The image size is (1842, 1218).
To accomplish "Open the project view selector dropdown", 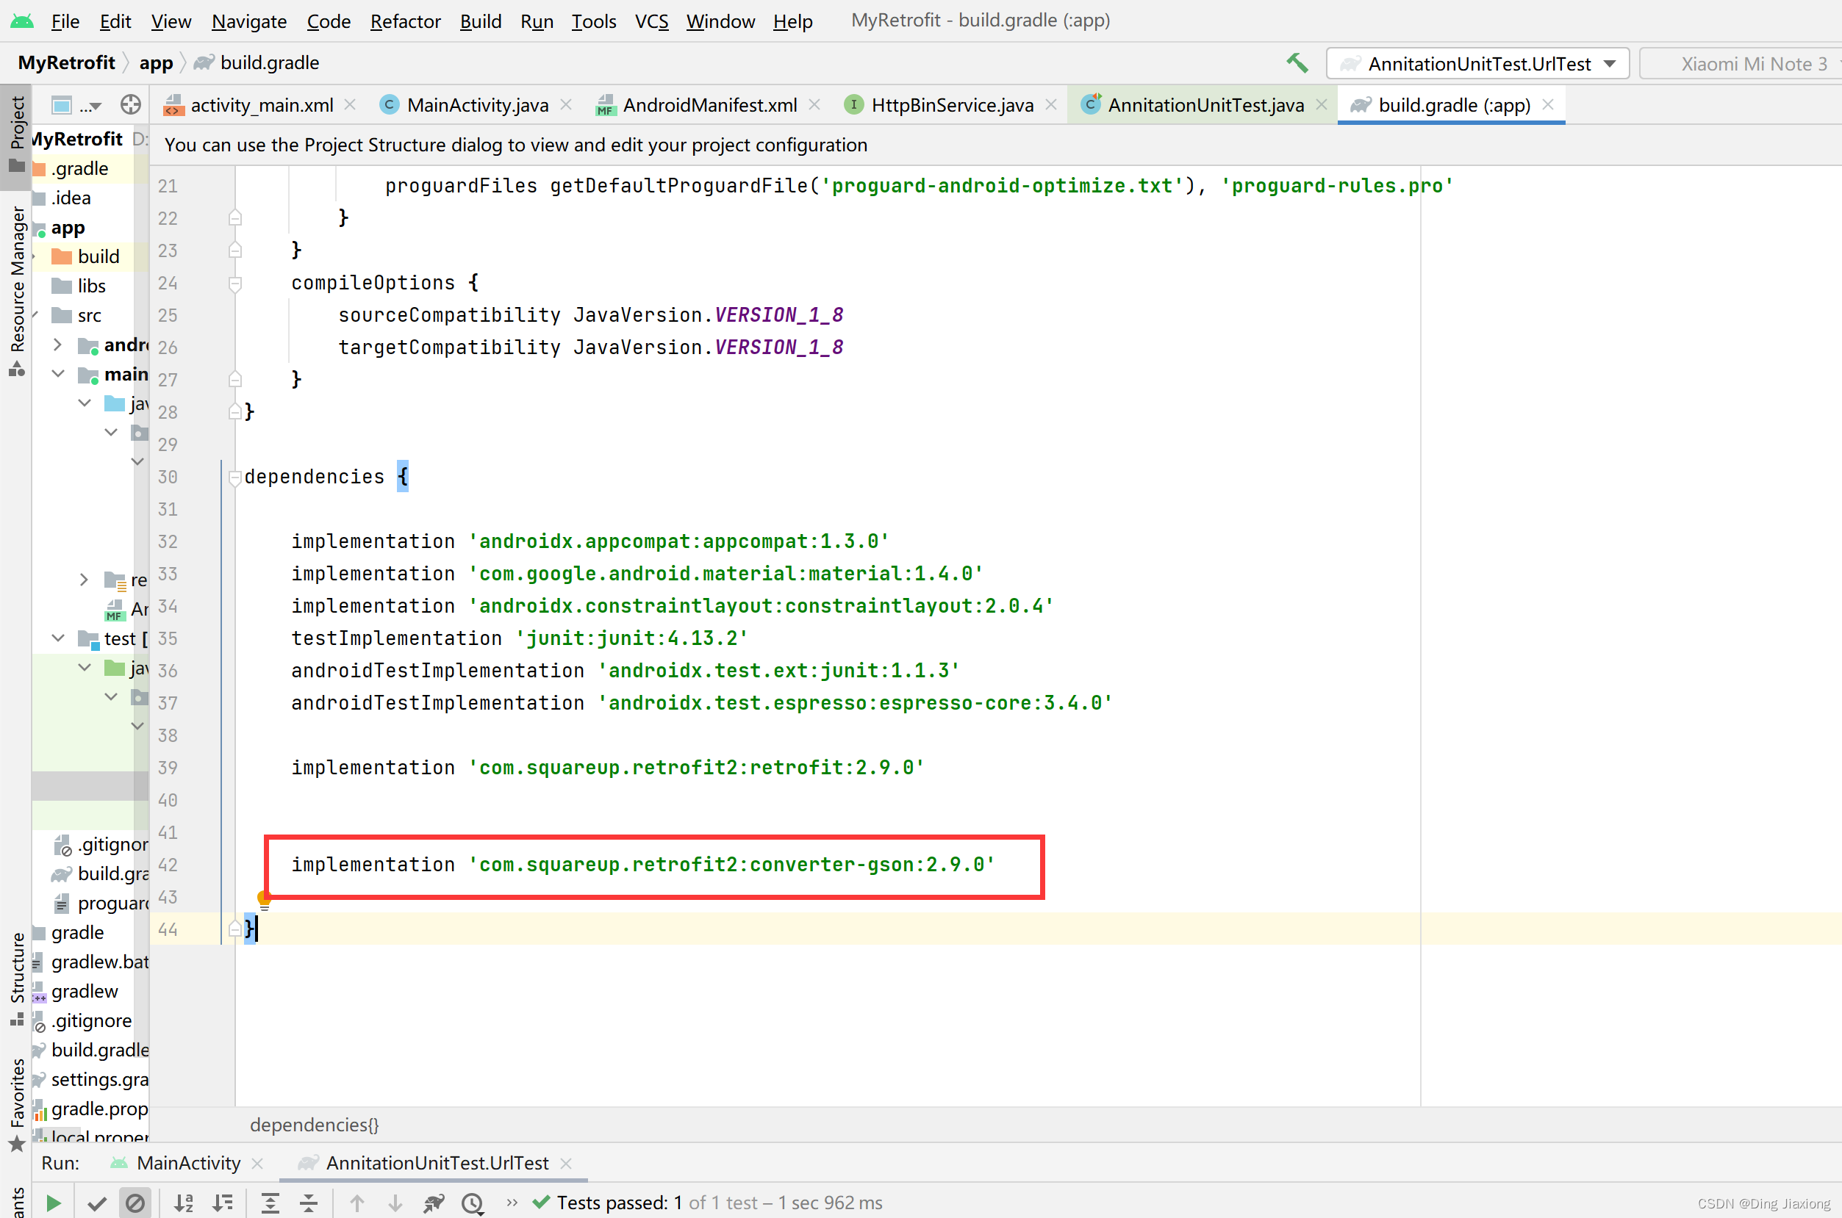I will tap(76, 105).
